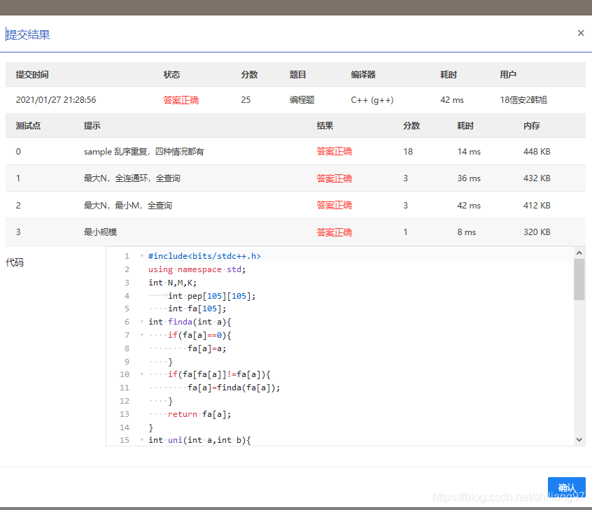Image resolution: width=592 pixels, height=510 pixels.
Task: Click the 36 ms time value
Action: pos(469,178)
